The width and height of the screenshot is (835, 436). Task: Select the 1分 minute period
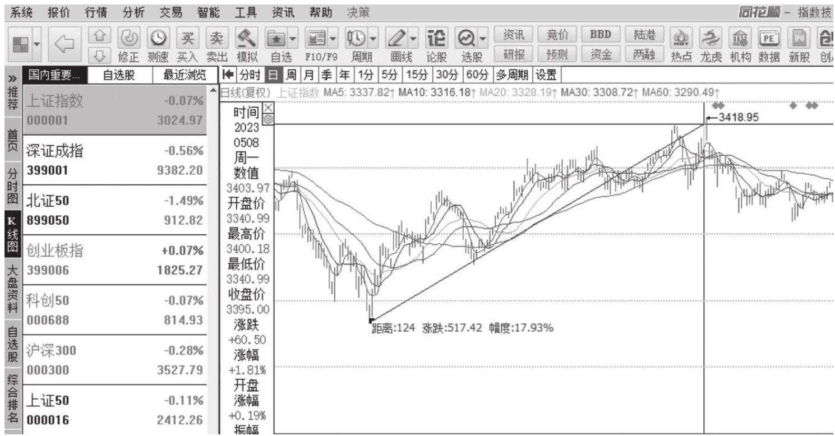coord(365,75)
